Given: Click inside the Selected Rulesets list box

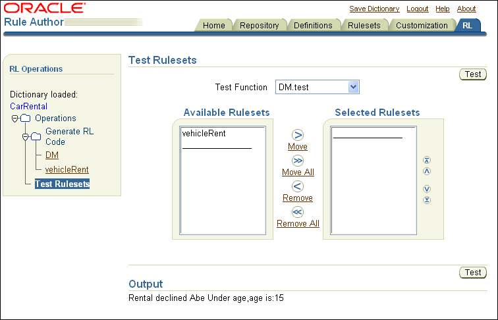Looking at the screenshot, I should (373, 180).
